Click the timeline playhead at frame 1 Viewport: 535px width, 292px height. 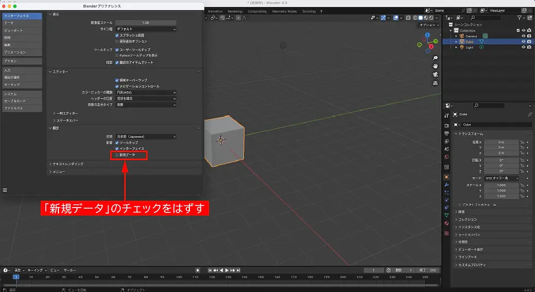(16, 277)
